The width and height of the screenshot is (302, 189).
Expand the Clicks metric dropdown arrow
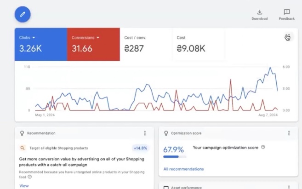pos(34,38)
